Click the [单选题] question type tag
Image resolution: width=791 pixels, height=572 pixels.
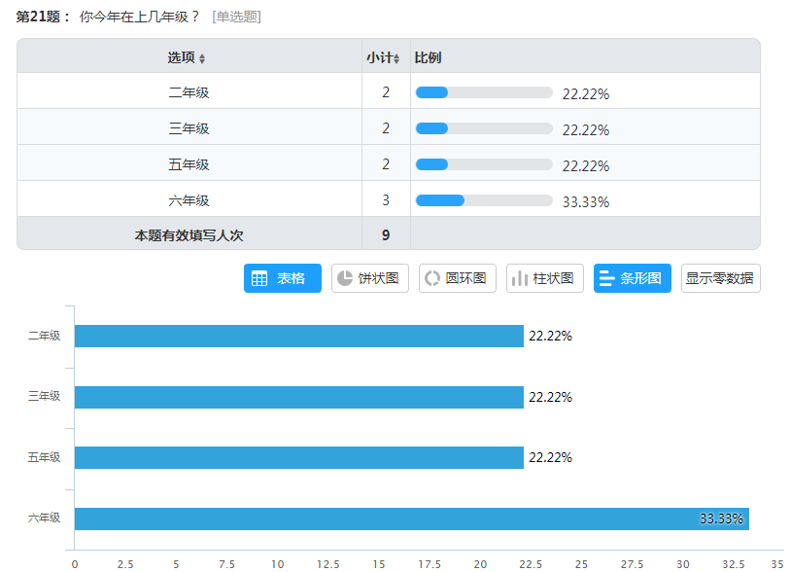[x=236, y=17]
